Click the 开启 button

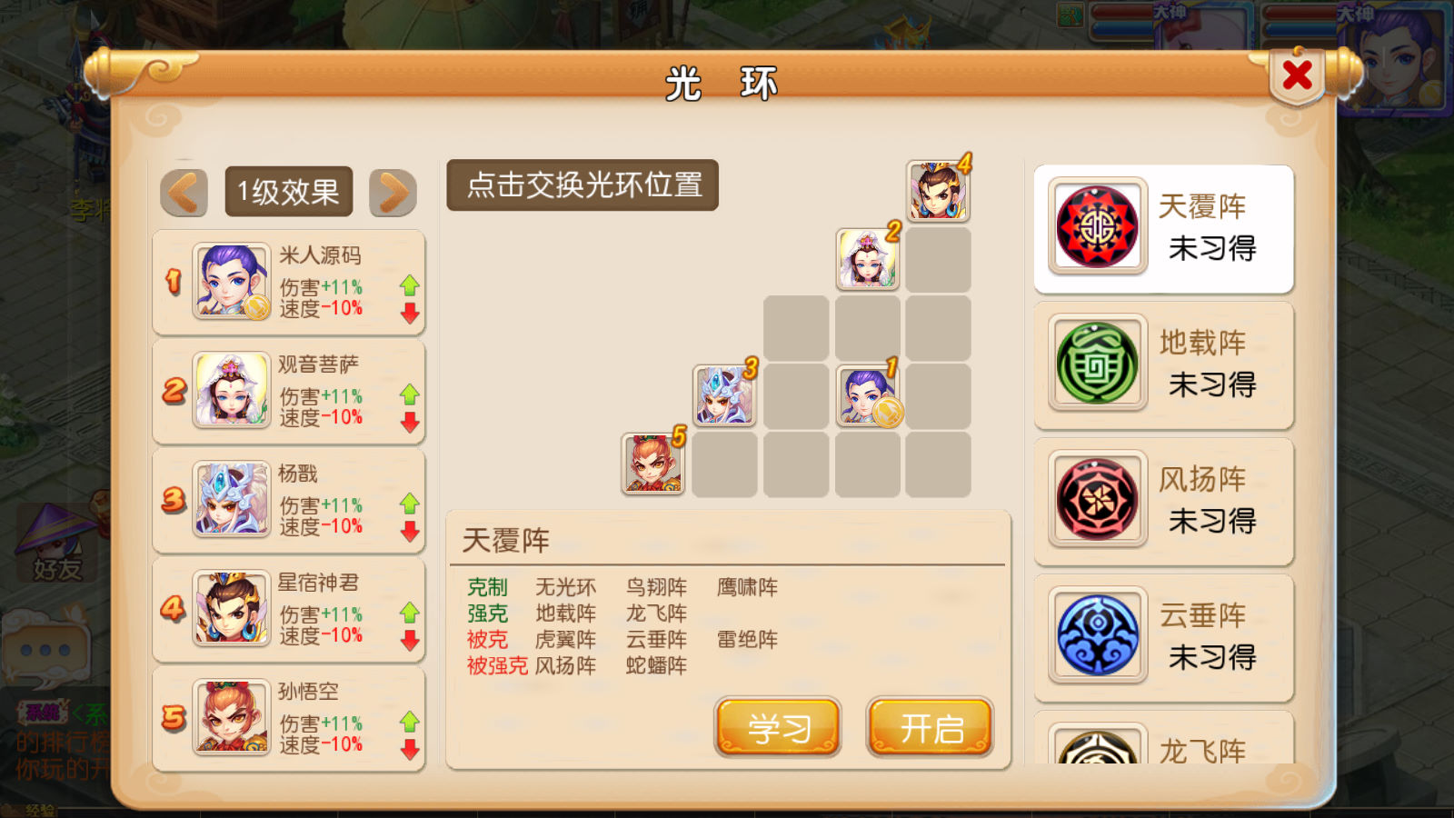[x=931, y=727]
